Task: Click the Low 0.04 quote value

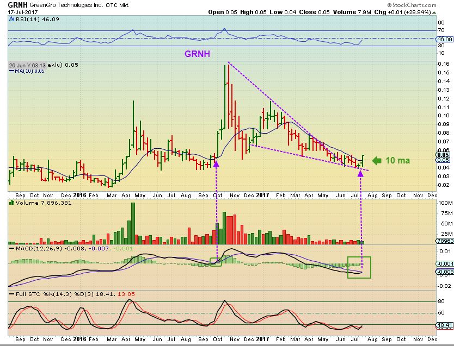Action: coord(283,12)
